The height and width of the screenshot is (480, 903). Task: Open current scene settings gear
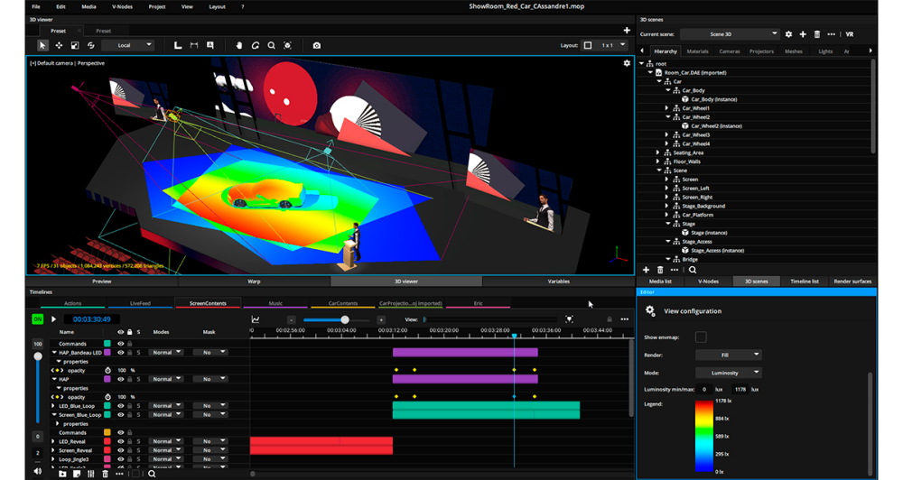[x=788, y=34]
